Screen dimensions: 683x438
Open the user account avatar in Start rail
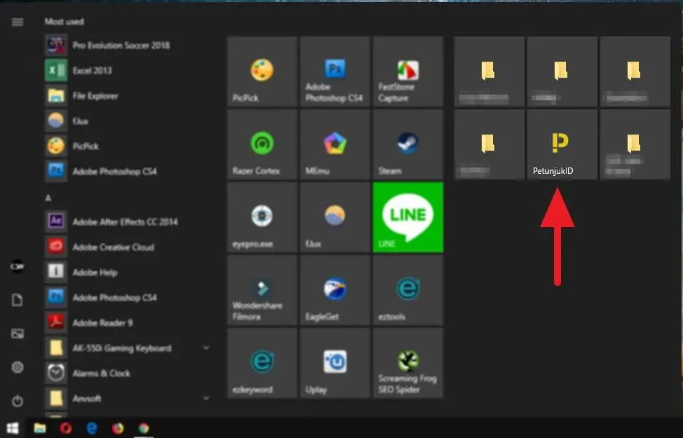tap(18, 266)
